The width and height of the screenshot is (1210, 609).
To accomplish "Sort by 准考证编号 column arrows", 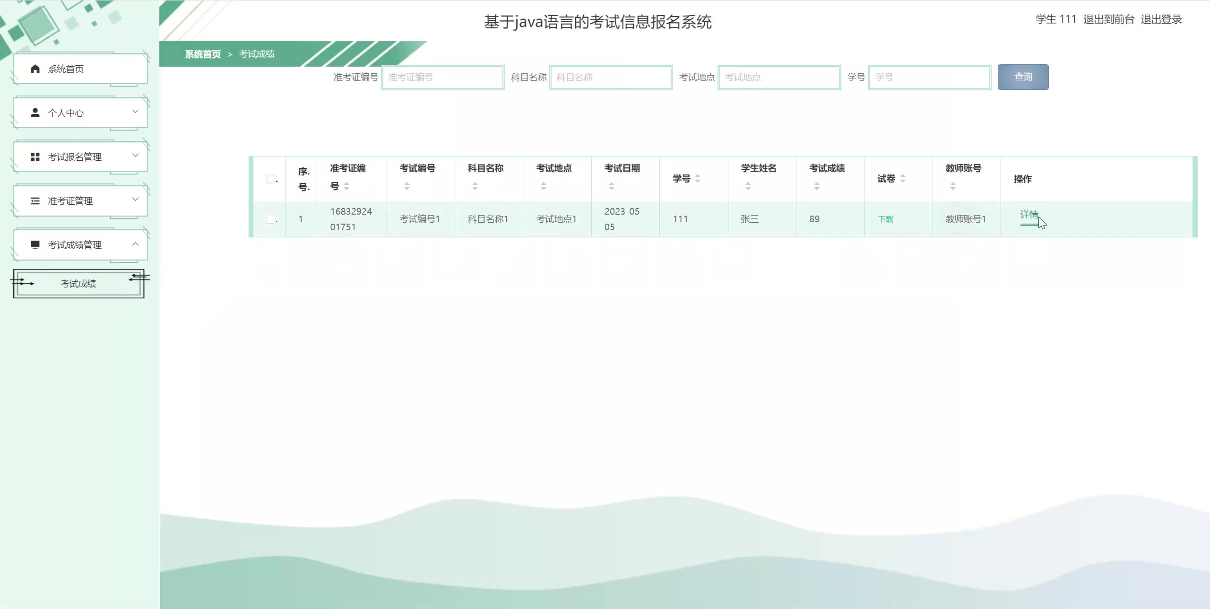I will 346,186.
